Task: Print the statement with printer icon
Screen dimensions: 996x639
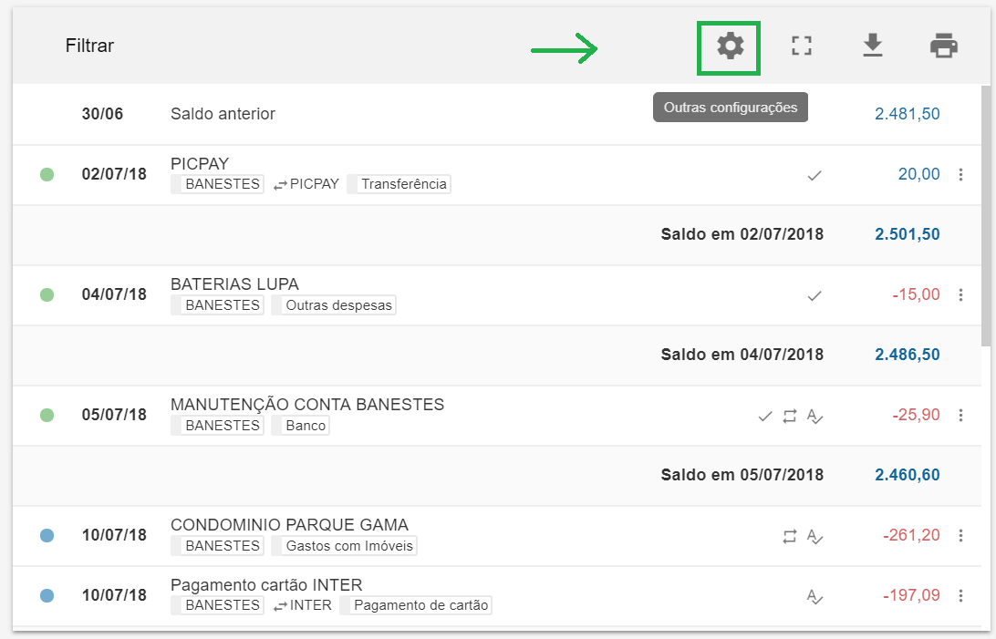Action: [x=943, y=46]
